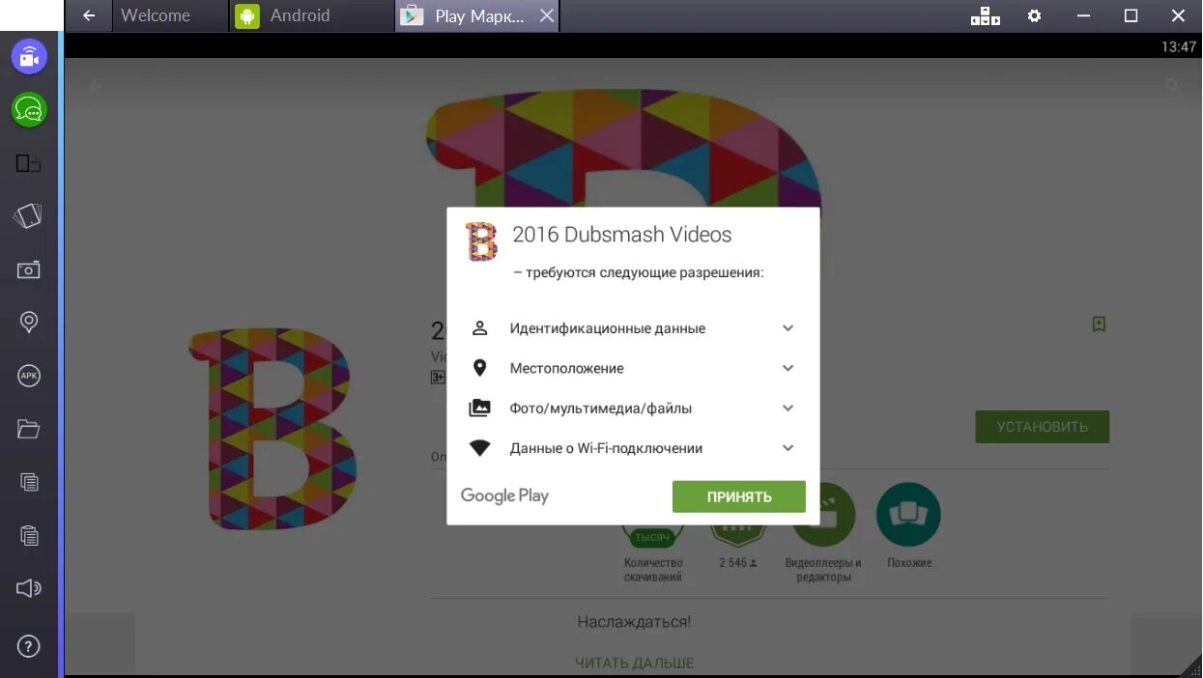Open the video camera icon in the BlueStacks sidebar
Image resolution: width=1203 pixels, height=678 pixels.
tap(29, 57)
